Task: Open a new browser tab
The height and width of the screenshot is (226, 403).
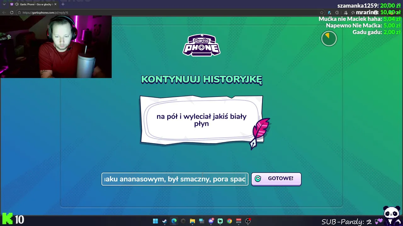Action: coord(63,4)
